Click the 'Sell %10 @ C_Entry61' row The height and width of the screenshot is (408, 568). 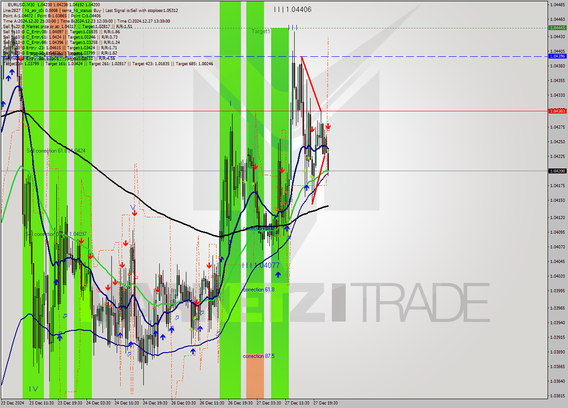pos(60,37)
